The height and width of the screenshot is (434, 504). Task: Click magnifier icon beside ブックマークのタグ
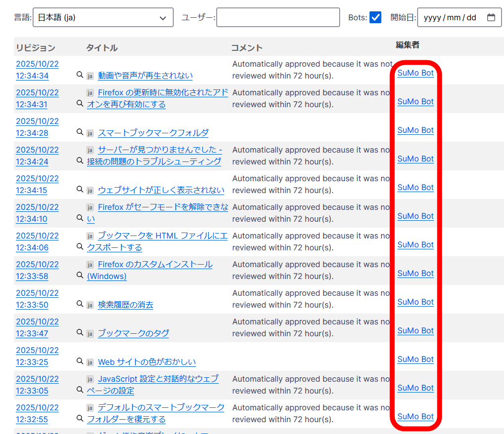[x=79, y=333]
